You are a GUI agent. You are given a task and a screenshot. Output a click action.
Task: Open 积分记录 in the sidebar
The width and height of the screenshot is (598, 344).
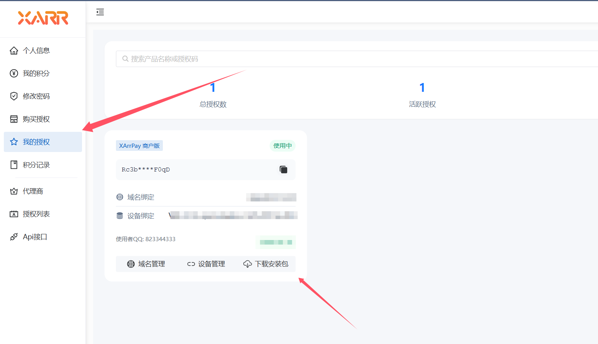point(43,165)
